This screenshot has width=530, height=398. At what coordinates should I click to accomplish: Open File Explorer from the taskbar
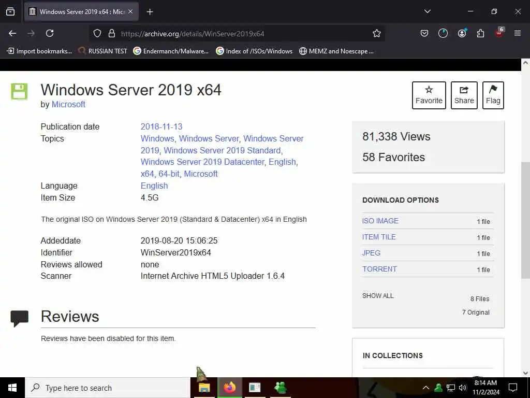[204, 388]
